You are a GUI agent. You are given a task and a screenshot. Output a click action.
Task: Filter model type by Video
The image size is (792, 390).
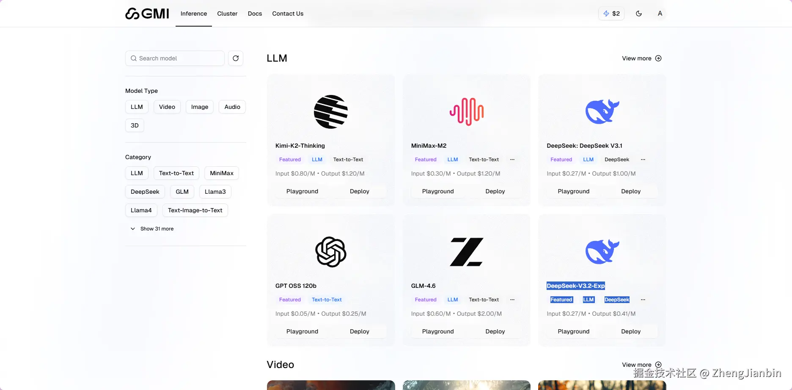(167, 107)
